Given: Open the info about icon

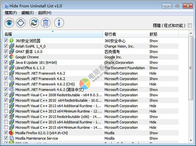Looking at the screenshot, I should pyautogui.click(x=59, y=23).
